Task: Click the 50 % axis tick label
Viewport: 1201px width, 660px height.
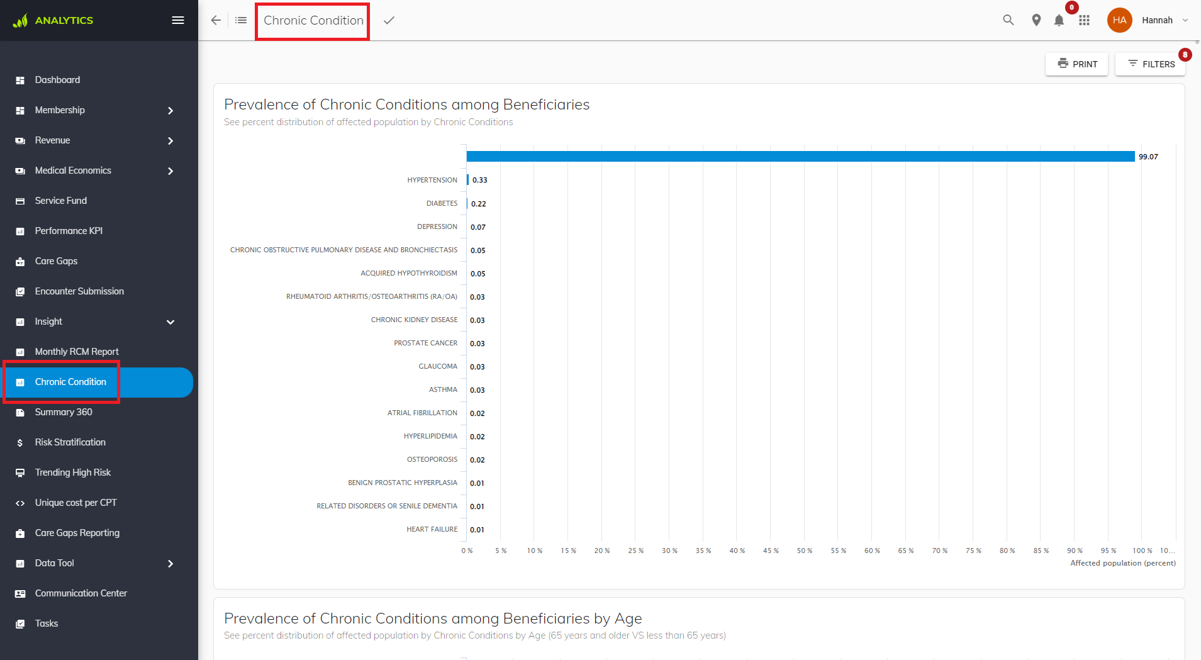Action: tap(805, 551)
